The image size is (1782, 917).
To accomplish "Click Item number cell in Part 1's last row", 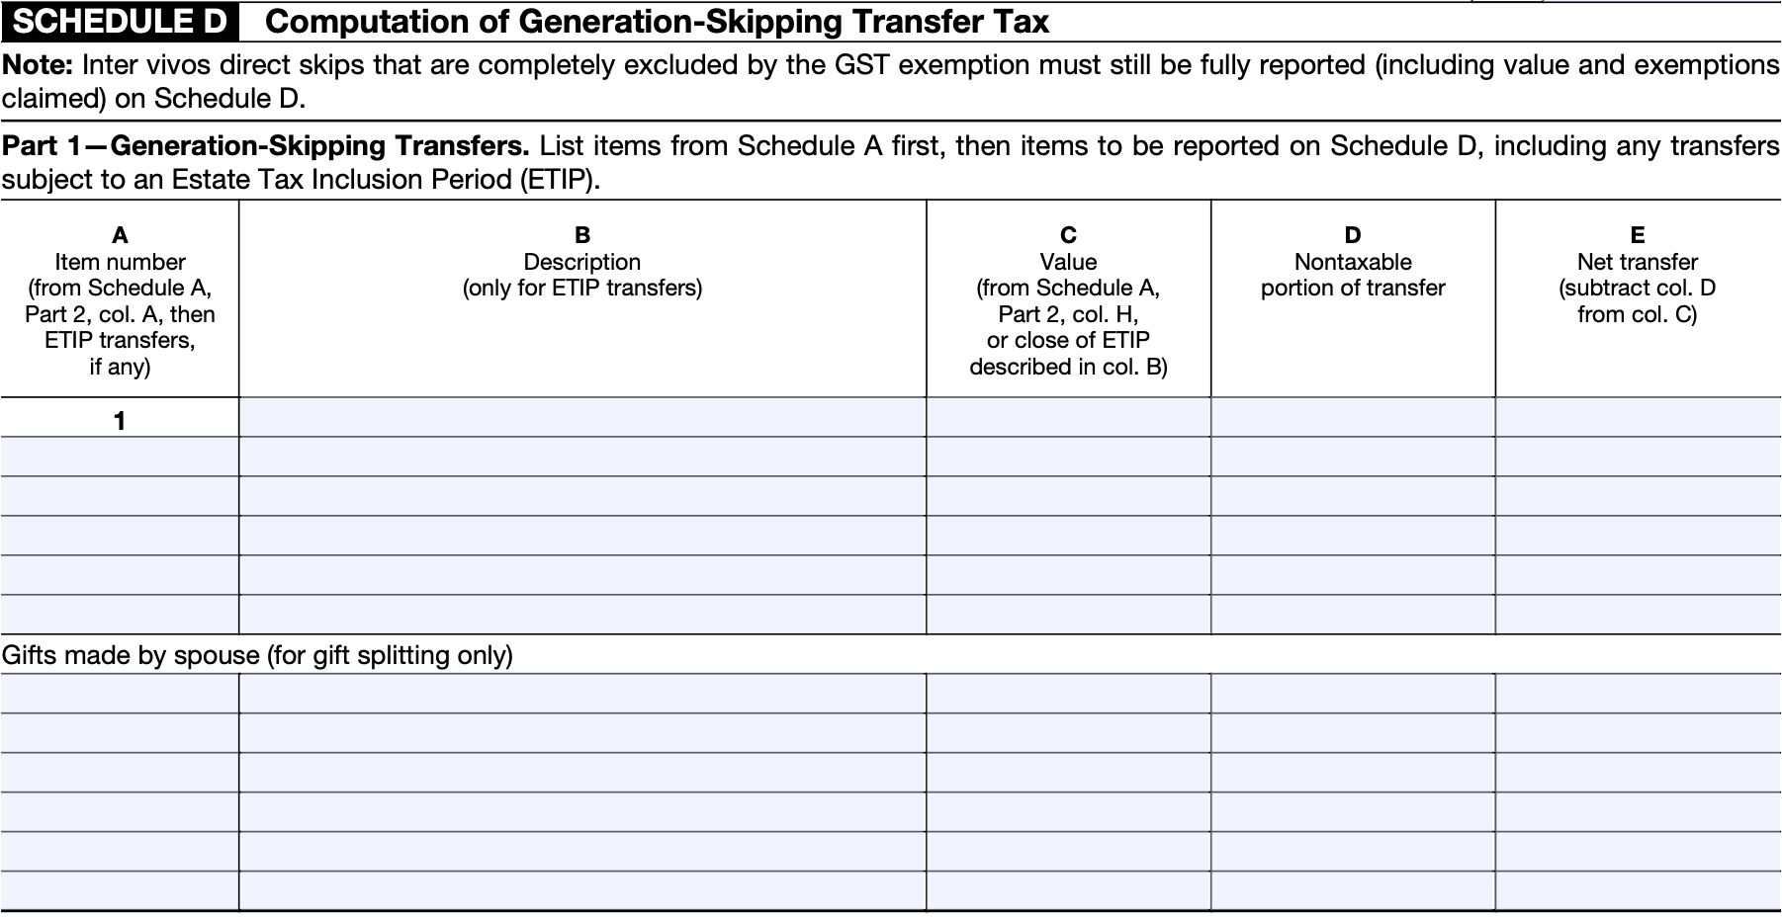I will click(119, 615).
